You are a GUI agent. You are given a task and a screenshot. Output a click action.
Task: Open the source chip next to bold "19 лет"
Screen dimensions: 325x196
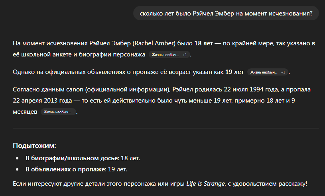tap(268, 72)
